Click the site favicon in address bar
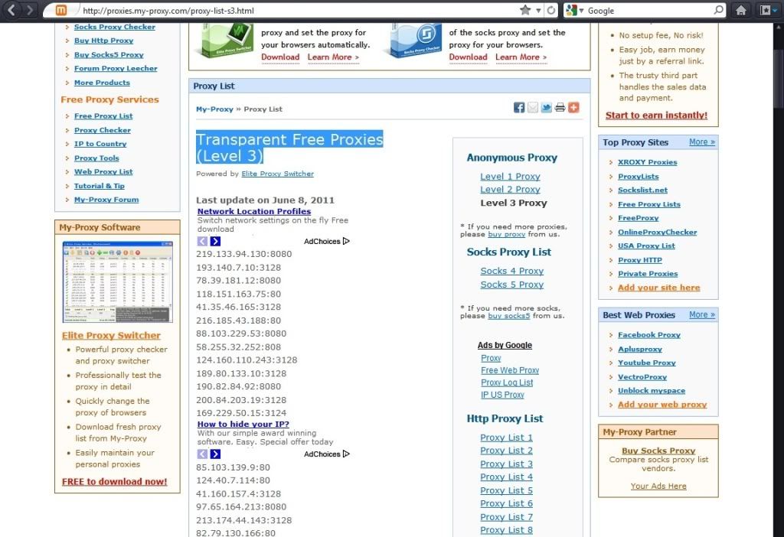The height and width of the screenshot is (537, 784). 61,10
